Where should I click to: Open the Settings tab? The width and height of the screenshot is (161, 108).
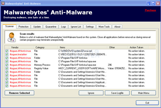(x=90, y=27)
